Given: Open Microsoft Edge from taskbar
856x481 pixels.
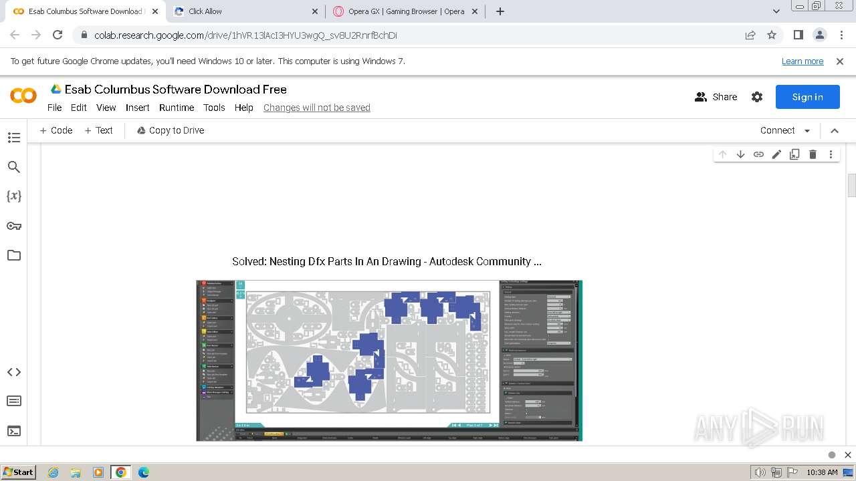Looking at the screenshot, I should pos(144,472).
